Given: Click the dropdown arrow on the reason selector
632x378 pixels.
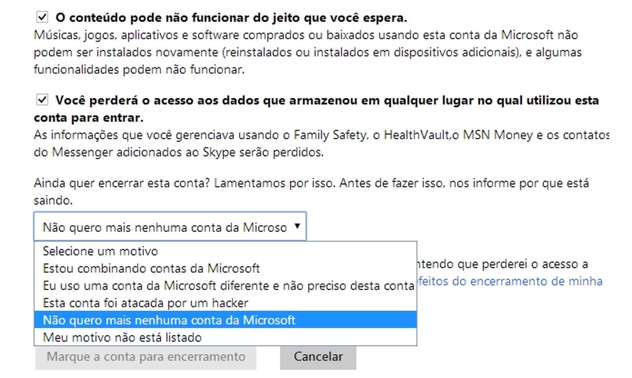Looking at the screenshot, I should (297, 226).
